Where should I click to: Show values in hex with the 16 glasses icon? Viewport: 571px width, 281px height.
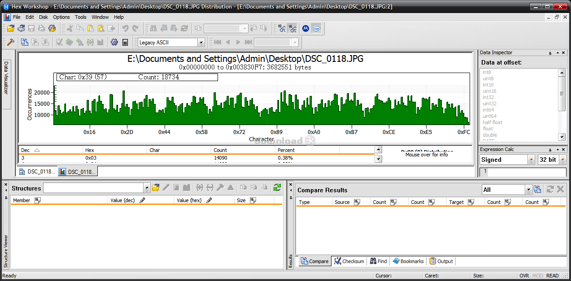pos(292,28)
